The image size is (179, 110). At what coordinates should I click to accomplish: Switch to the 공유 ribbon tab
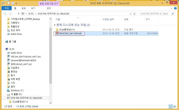(x=24, y=8)
